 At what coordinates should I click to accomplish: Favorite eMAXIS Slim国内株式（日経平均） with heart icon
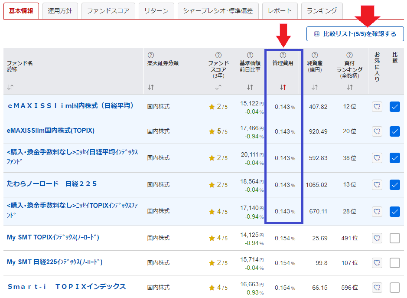coord(377,107)
